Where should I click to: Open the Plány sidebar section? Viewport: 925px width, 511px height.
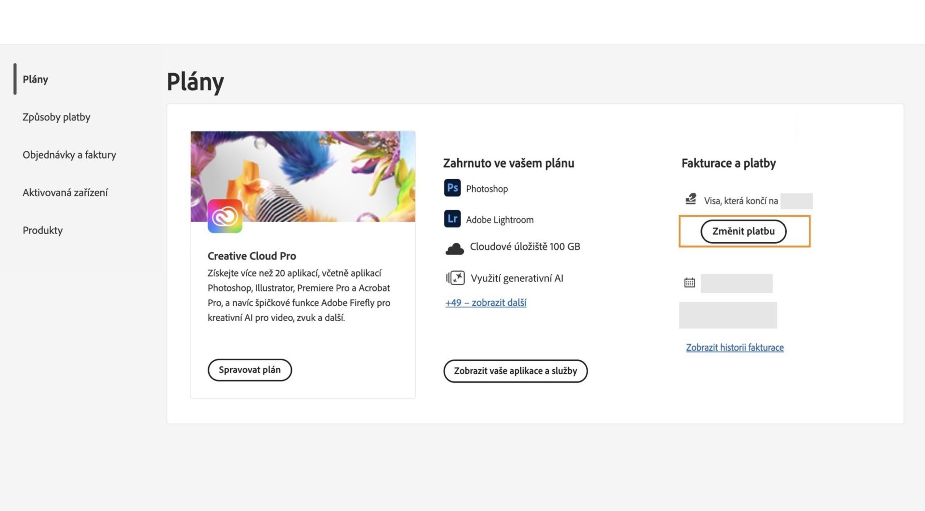coord(35,79)
